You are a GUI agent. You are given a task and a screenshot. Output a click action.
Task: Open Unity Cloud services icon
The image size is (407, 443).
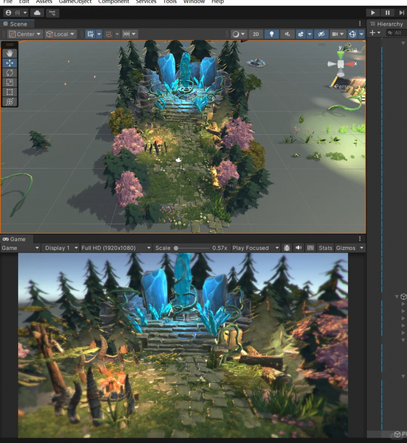tap(36, 12)
